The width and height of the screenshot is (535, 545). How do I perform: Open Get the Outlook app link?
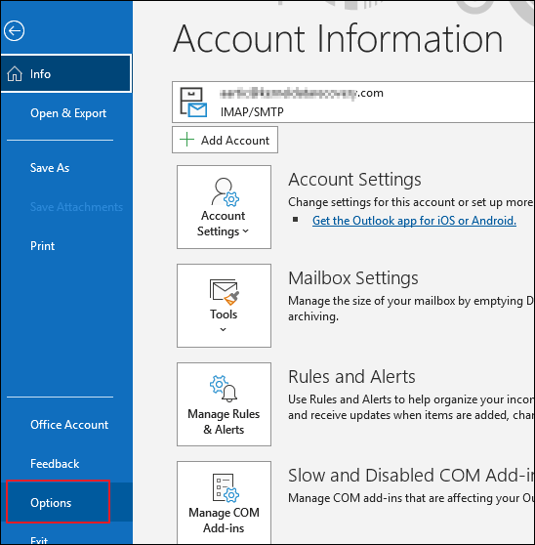[414, 221]
